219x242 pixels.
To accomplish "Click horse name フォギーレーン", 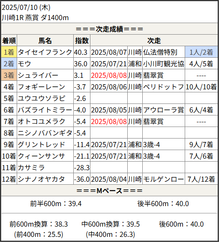I will (42, 87).
